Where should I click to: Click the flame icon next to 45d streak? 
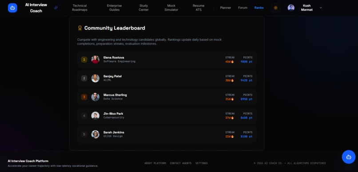(x=232, y=62)
